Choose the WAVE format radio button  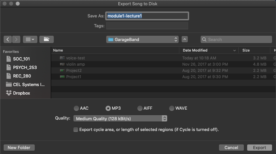[172, 108]
